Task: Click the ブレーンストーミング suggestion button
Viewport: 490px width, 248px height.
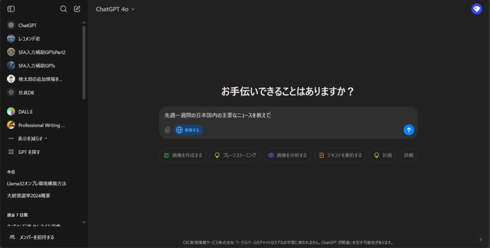Action: point(235,155)
